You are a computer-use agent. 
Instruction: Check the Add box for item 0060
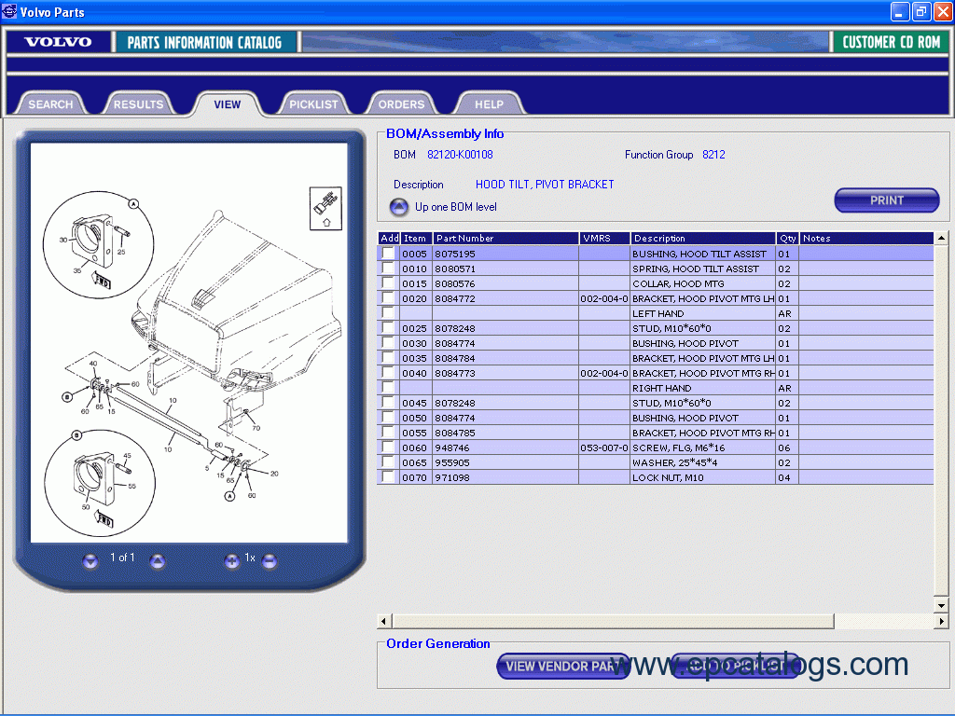(x=388, y=447)
